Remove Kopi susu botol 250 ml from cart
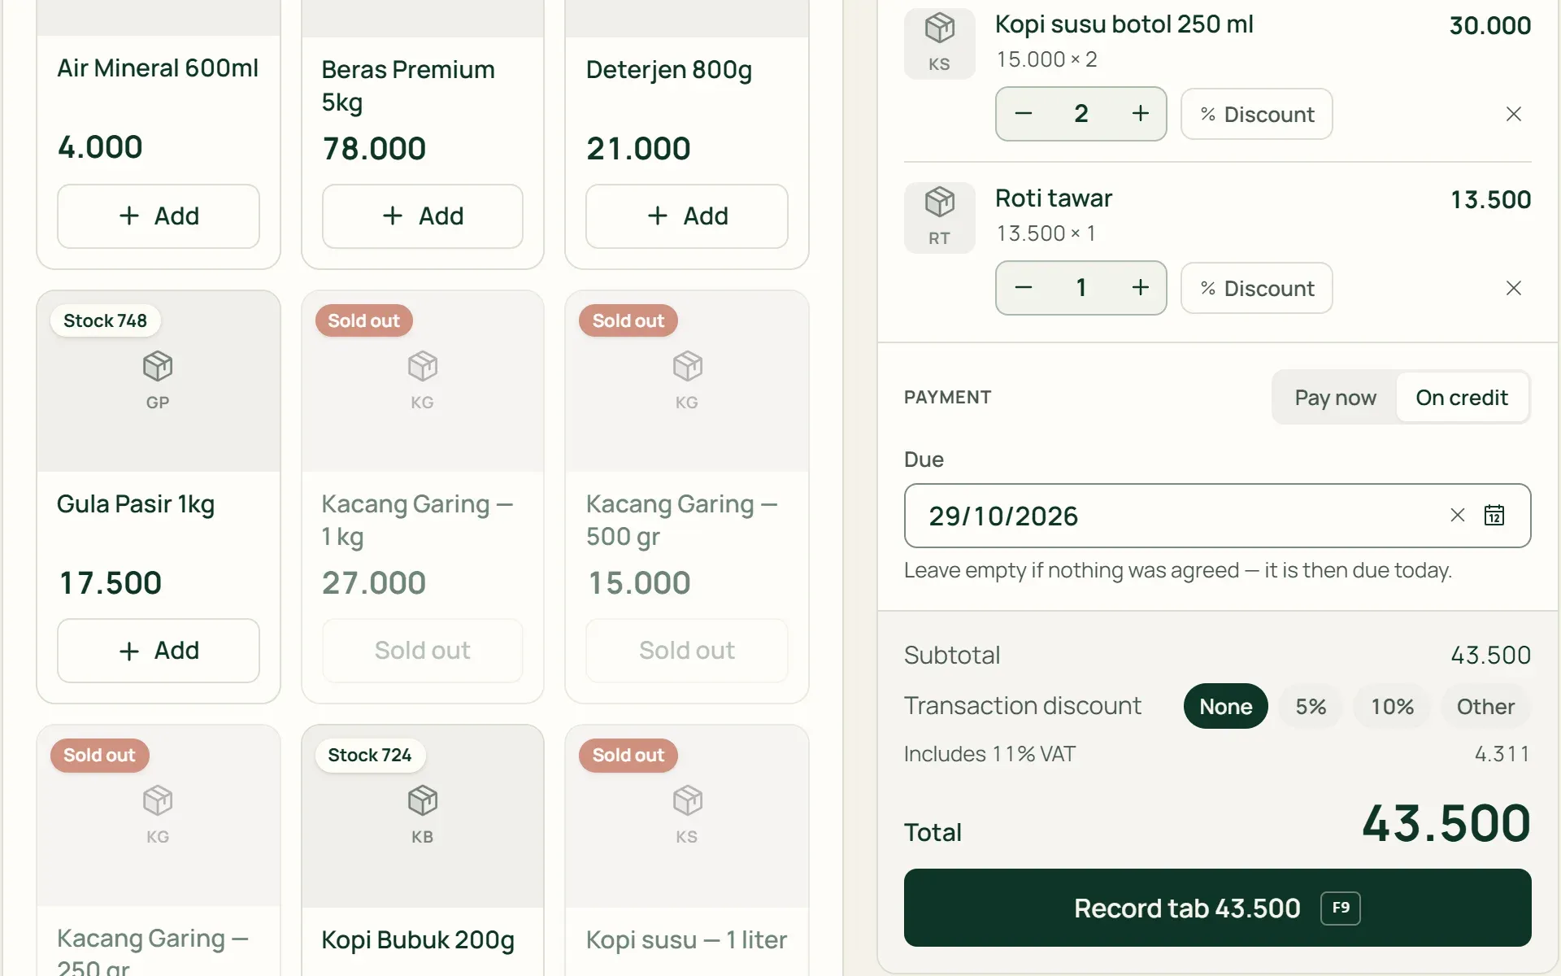The width and height of the screenshot is (1561, 976). click(1514, 114)
